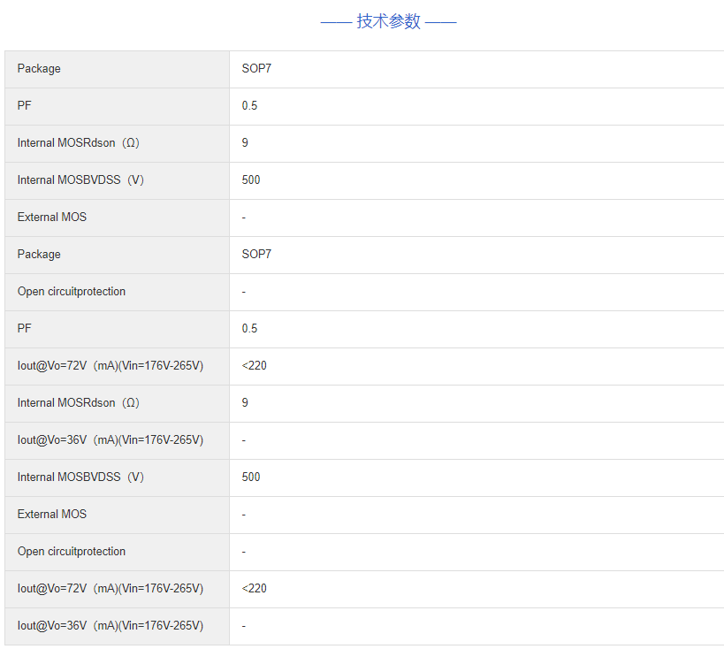Click the Iout@Vo=36V label in the last row
The width and height of the screenshot is (724, 649).
[x=111, y=626]
